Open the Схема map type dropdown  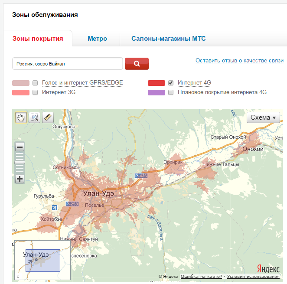click(x=263, y=118)
